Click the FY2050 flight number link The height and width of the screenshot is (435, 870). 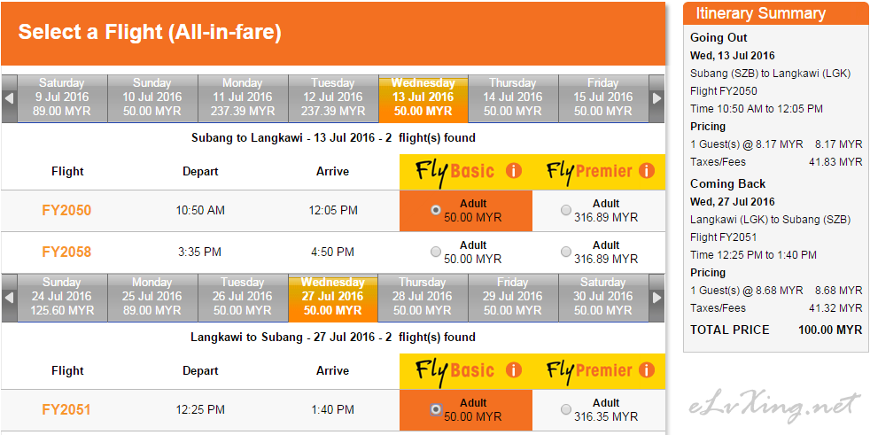coord(66,211)
